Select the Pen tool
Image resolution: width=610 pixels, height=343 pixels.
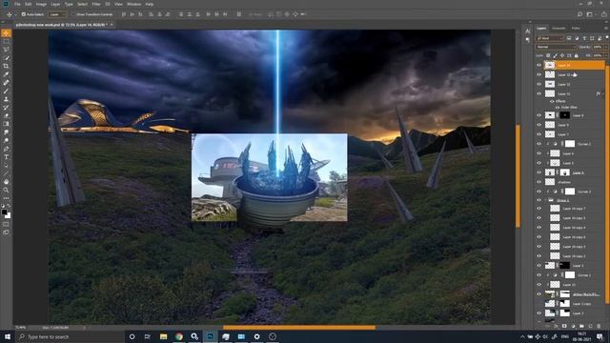(6, 149)
